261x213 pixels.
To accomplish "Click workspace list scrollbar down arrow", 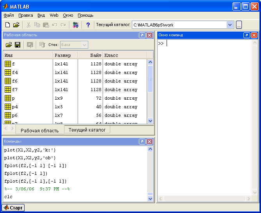I will point(150,121).
